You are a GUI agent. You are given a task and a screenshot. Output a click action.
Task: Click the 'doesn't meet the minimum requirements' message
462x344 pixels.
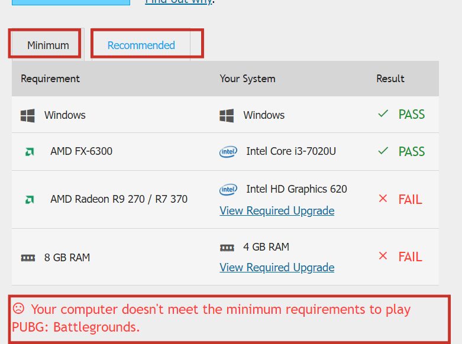pyautogui.click(x=211, y=319)
